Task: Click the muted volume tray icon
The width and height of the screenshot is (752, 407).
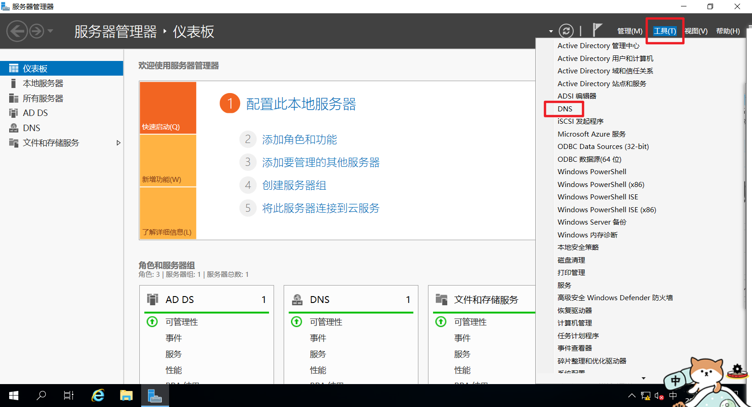Action: tap(659, 396)
